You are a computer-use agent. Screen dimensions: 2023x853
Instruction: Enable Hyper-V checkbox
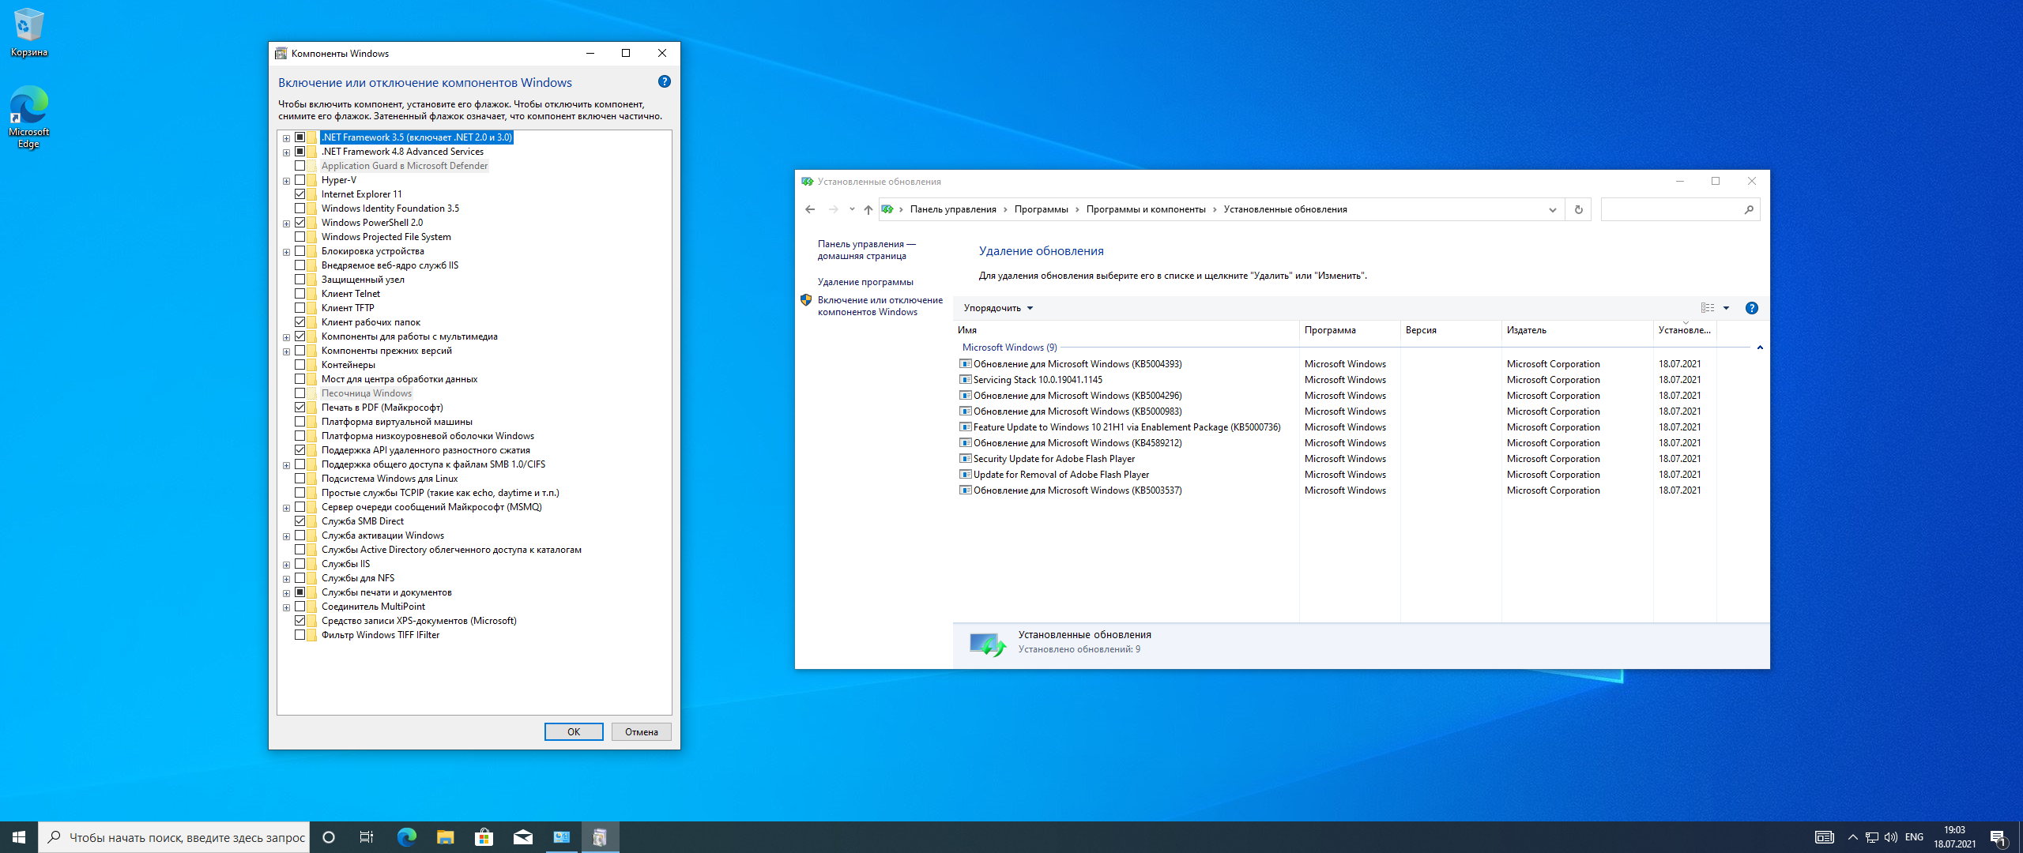[x=300, y=180]
